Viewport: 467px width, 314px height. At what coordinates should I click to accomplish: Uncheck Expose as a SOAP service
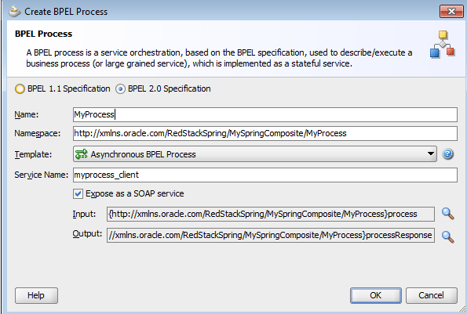(78, 193)
